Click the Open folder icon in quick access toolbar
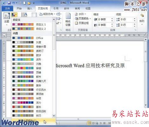149x127 pixels. (29, 3)
